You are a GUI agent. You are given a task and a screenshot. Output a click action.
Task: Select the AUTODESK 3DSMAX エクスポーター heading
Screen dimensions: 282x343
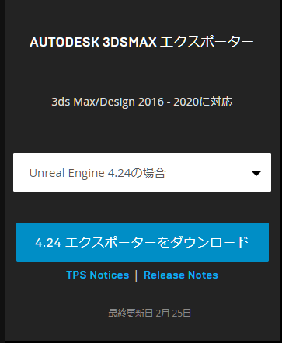click(x=141, y=42)
